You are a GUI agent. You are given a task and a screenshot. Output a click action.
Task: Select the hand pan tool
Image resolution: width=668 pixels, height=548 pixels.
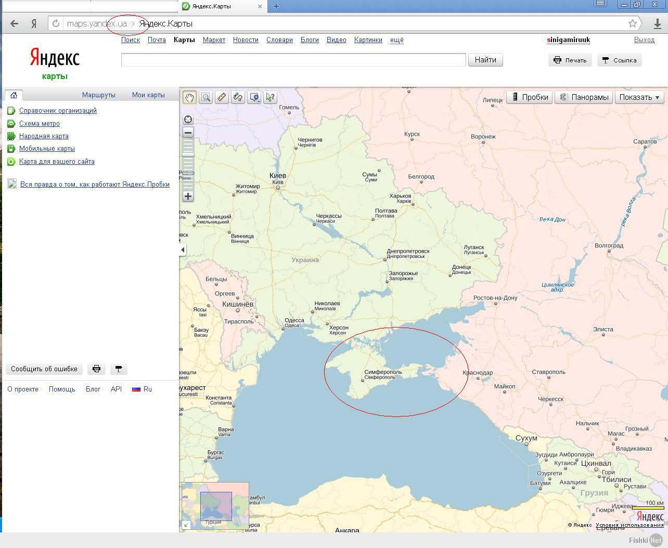[x=189, y=97]
